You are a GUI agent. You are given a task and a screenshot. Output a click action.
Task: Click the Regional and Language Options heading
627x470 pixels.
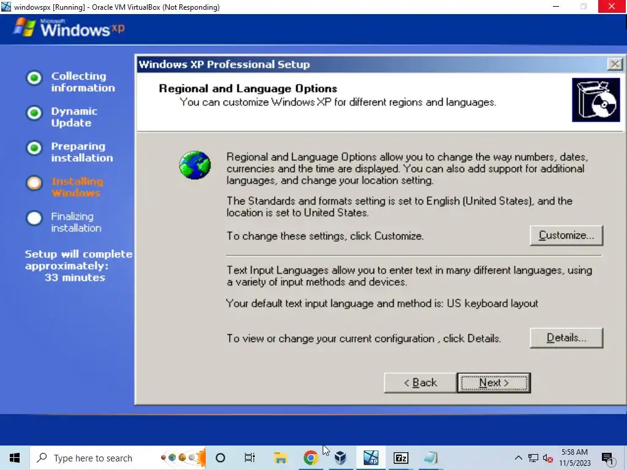point(248,88)
